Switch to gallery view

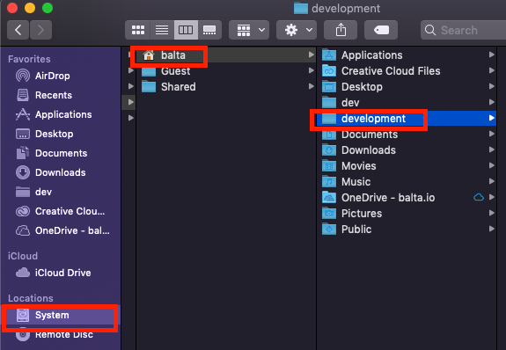click(209, 30)
